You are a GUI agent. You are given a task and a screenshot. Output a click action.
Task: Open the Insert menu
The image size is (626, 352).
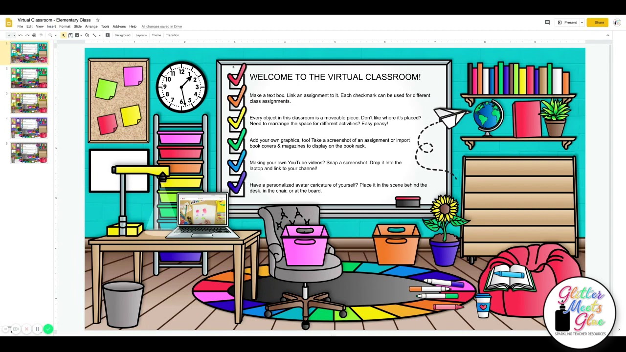(51, 26)
